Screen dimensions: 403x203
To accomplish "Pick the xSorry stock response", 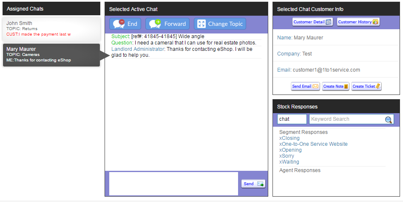I will click(287, 156).
